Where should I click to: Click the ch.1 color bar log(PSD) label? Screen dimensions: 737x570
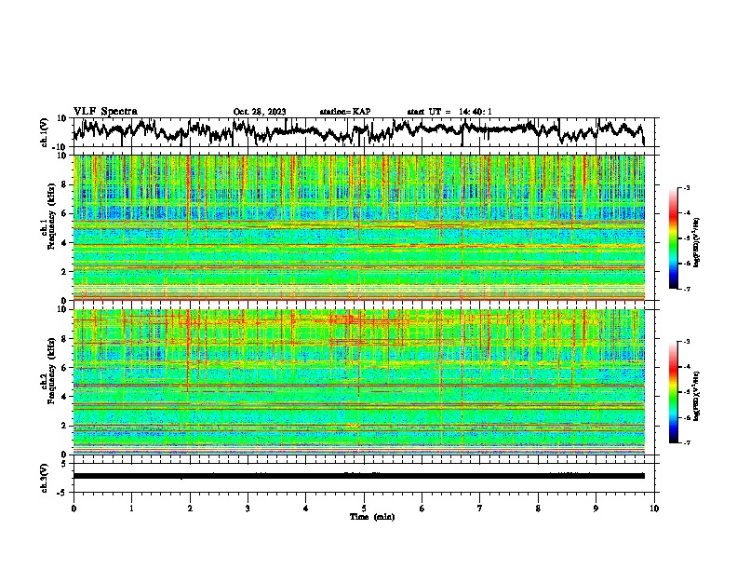(697, 243)
